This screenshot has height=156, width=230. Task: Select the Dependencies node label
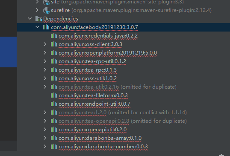(x=61, y=19)
